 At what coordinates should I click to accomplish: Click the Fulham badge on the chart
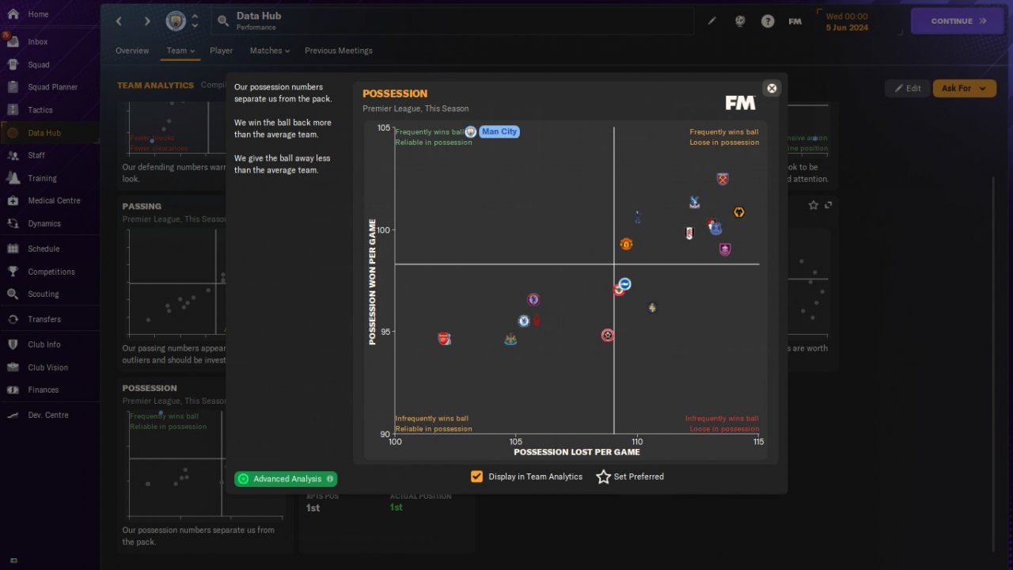coord(689,233)
